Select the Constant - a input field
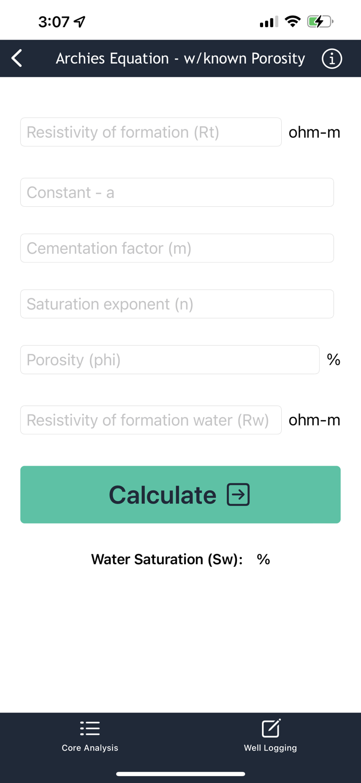Viewport: 361px width, 783px height. point(177,192)
